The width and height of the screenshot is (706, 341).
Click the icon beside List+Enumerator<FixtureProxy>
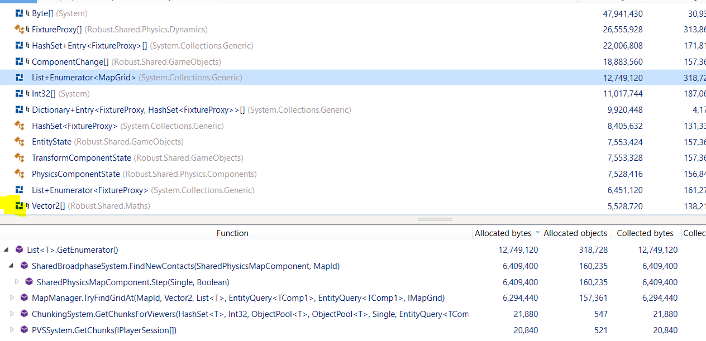pyautogui.click(x=20, y=190)
